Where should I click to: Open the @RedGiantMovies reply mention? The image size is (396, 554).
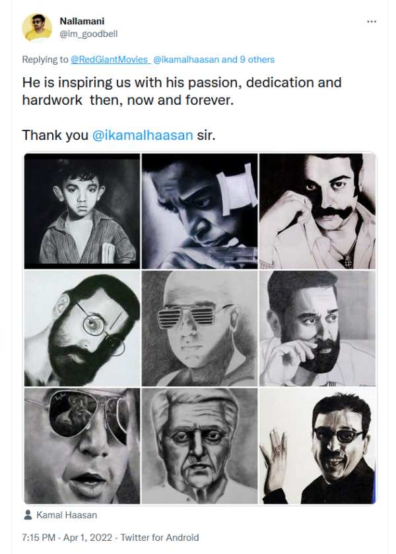pyautogui.click(x=110, y=59)
